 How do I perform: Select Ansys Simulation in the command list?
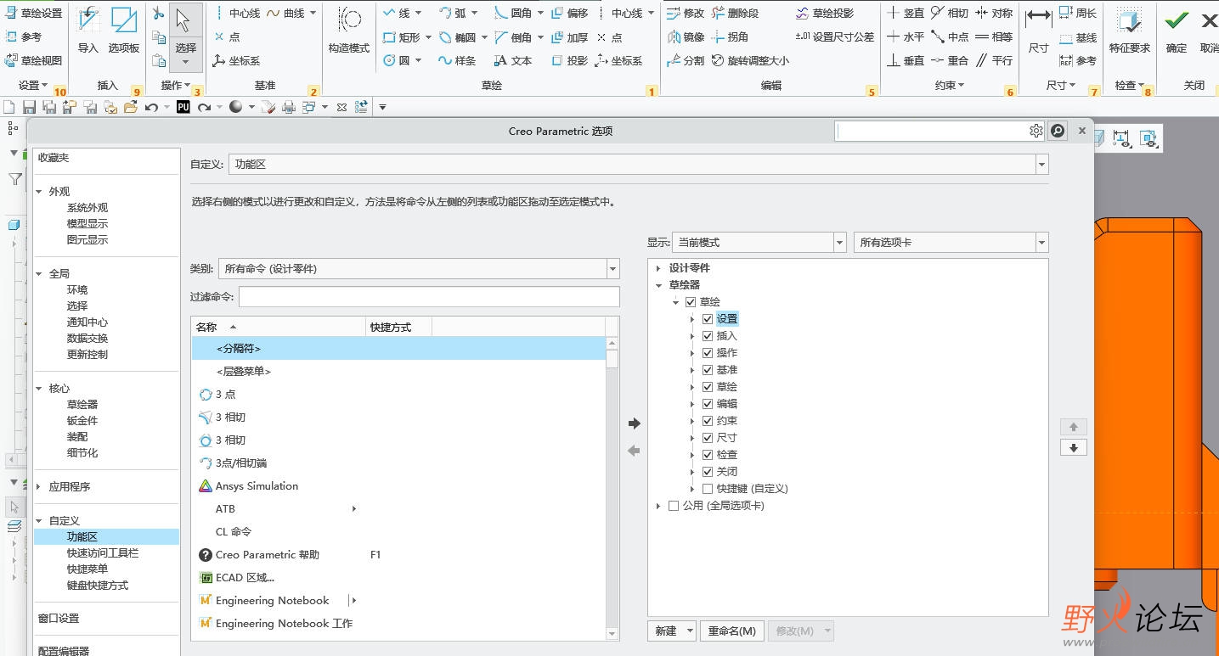coord(257,486)
